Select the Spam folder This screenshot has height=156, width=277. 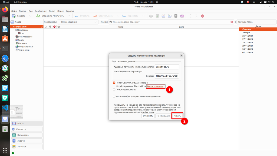pyautogui.click(x=21, y=40)
